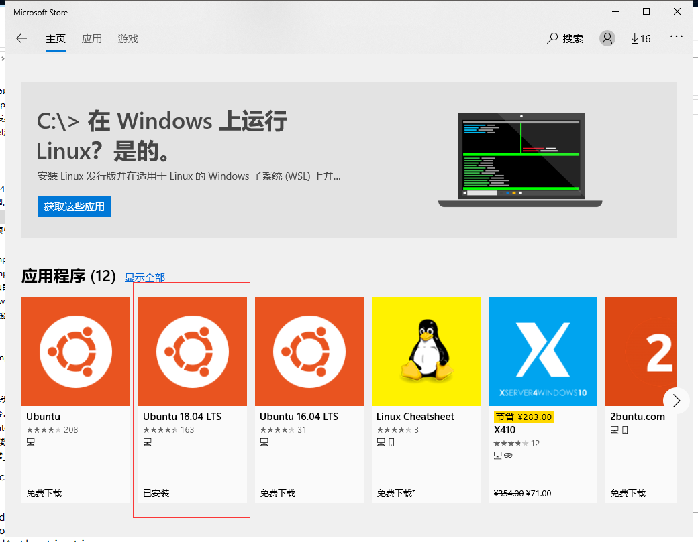The image size is (698, 542).
Task: Close the Microsoft Store window
Action: pyautogui.click(x=677, y=12)
